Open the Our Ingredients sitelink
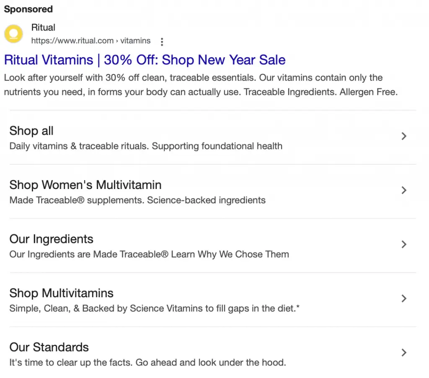 [x=51, y=239]
